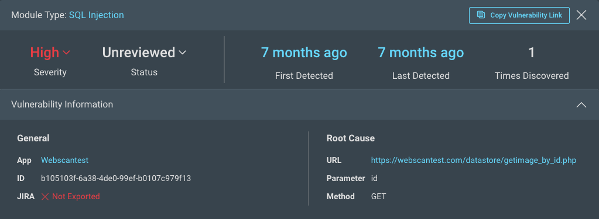Click the Root Cause heading
The image size is (599, 219).
[350, 138]
